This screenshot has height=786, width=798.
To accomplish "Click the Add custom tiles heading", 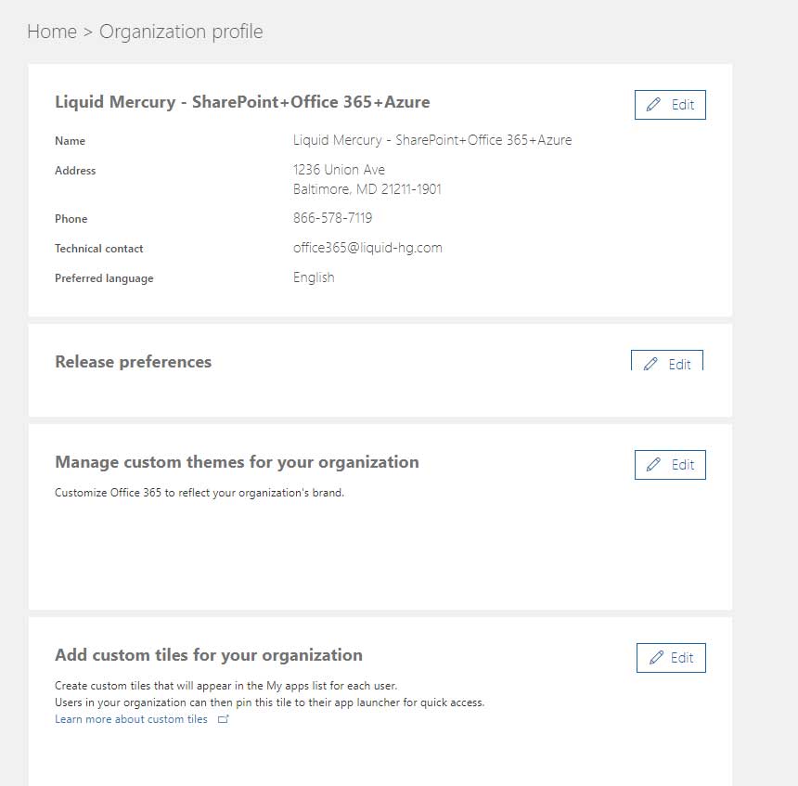I will (209, 655).
